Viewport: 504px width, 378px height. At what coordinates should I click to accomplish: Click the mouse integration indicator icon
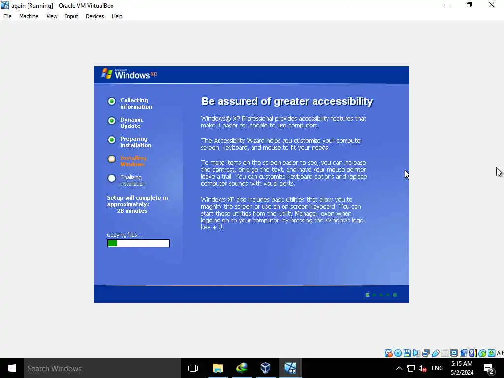tap(482, 353)
